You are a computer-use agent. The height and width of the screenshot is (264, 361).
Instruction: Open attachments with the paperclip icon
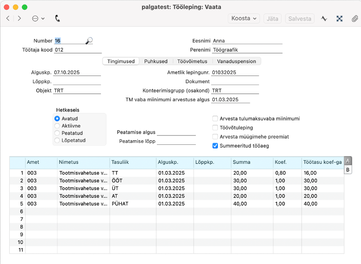354,18
